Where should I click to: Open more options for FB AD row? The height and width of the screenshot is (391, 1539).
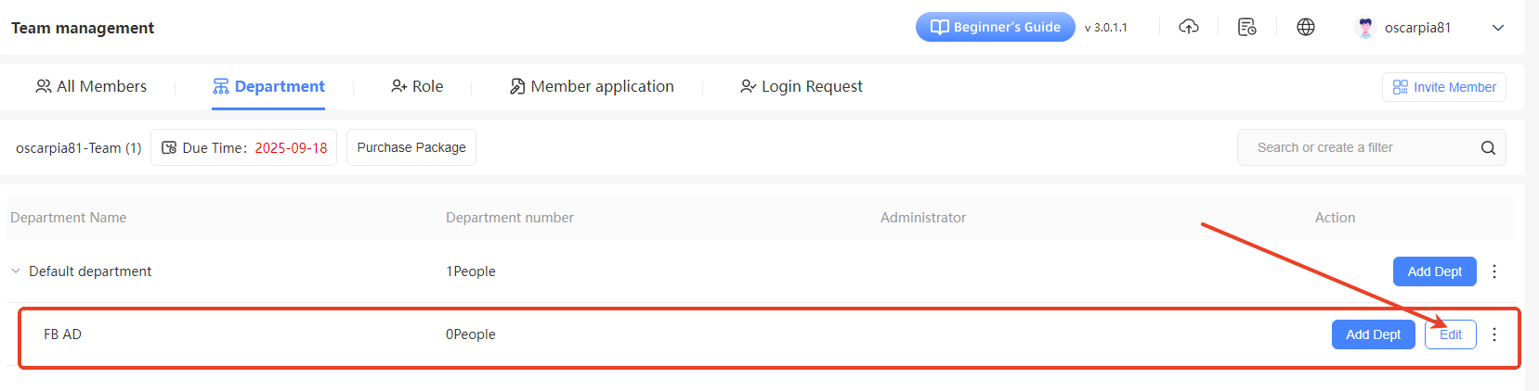[1493, 334]
